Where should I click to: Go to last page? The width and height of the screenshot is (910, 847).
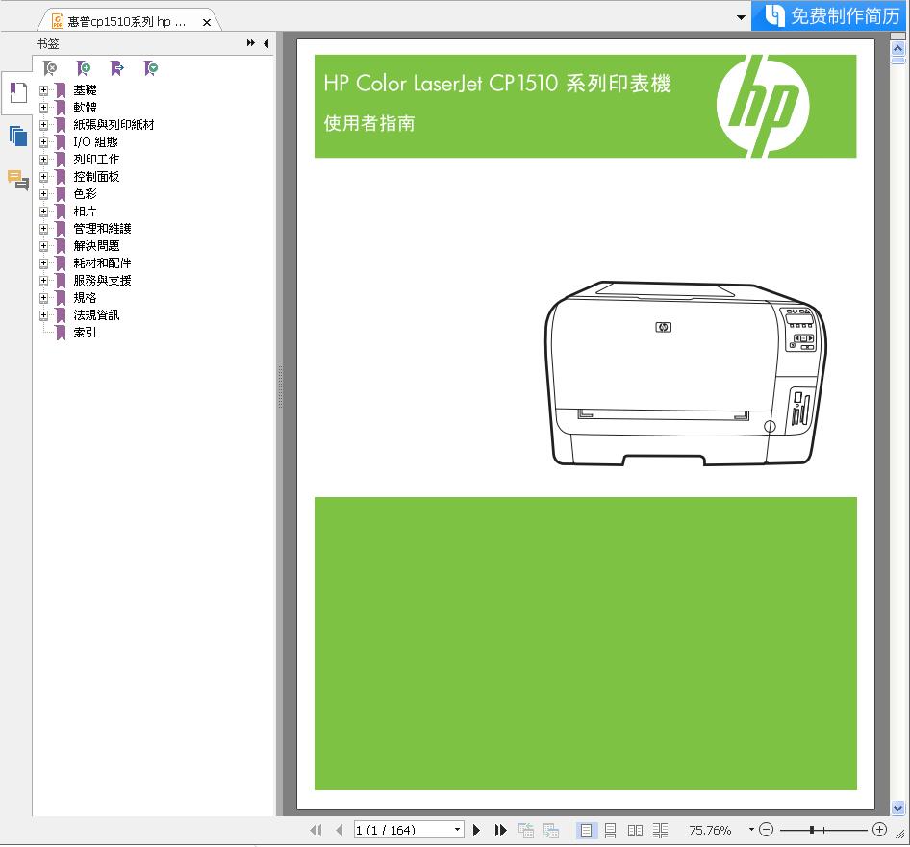500,831
